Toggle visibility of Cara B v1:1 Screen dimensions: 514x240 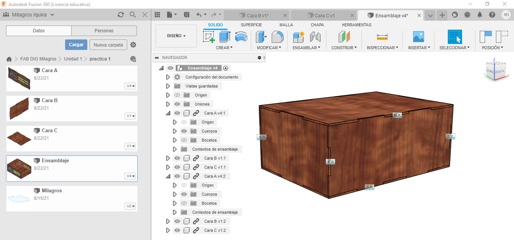177,158
